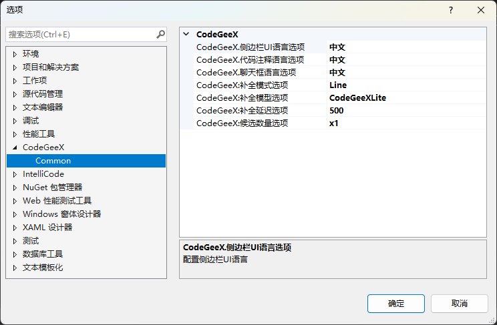Expand the IntelliCode node arrow
The image size is (497, 325).
15,174
